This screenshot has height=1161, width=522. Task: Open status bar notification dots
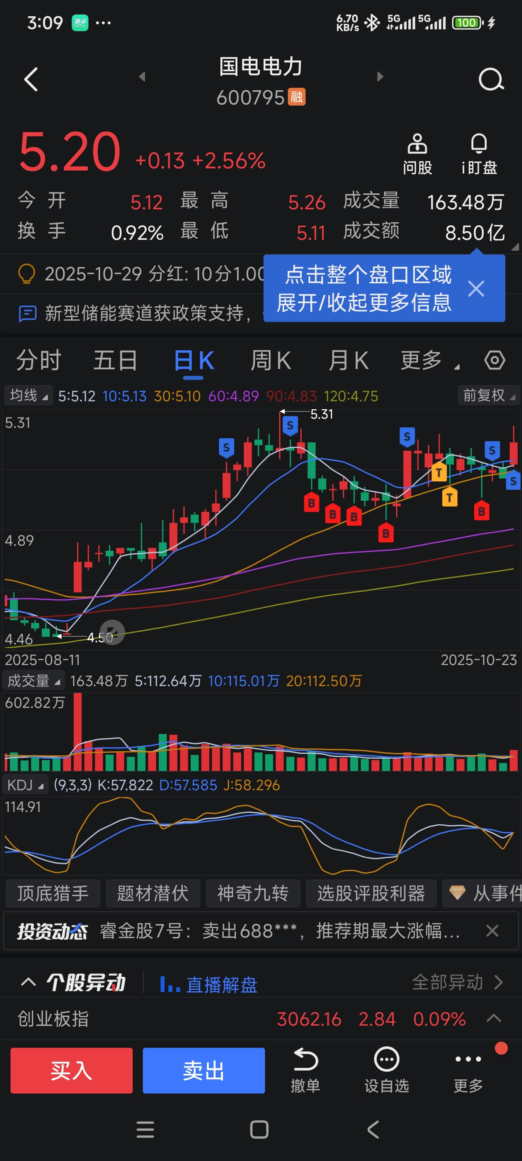coord(103,22)
